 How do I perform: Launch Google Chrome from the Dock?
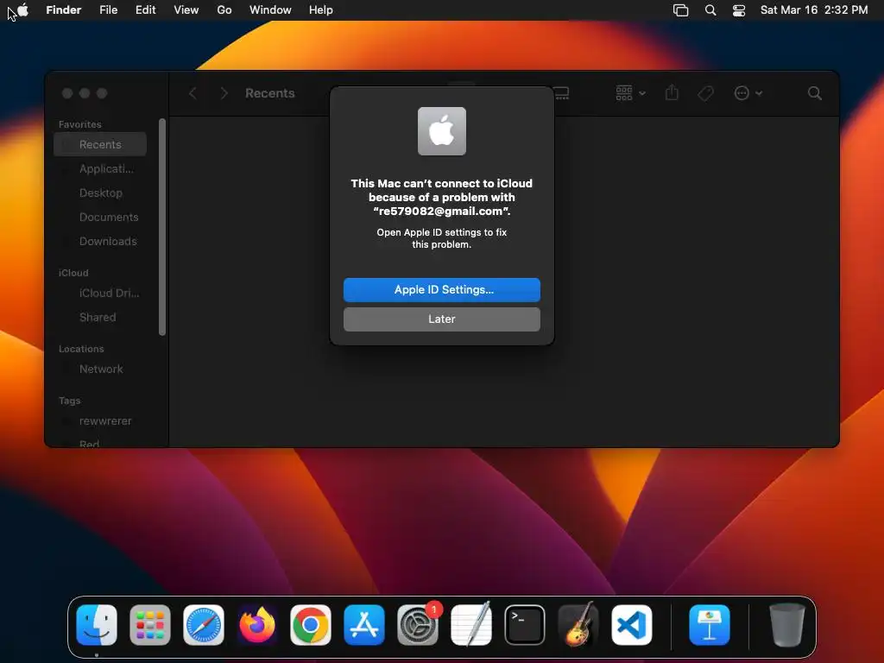pos(311,625)
